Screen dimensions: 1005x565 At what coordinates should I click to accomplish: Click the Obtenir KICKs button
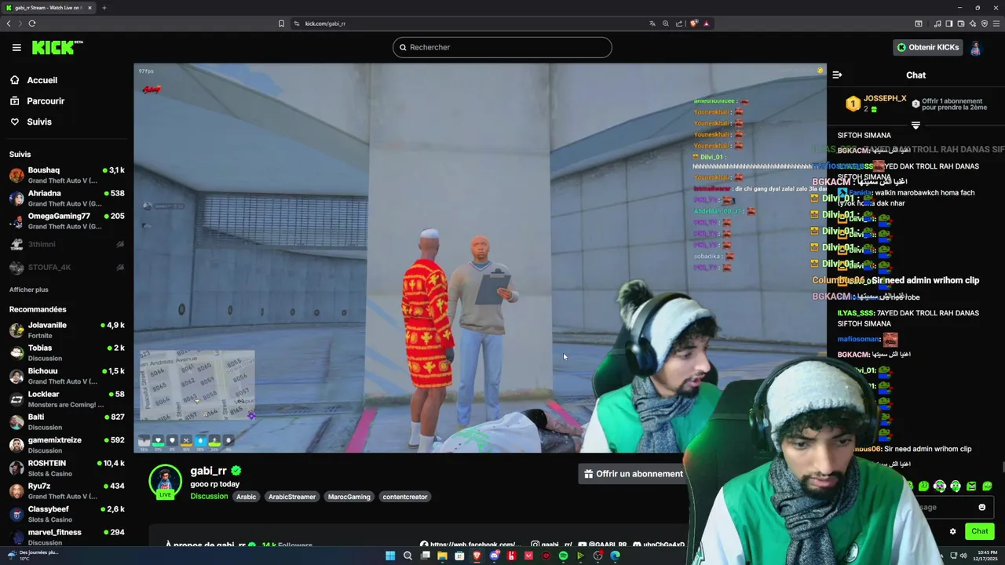pyautogui.click(x=928, y=47)
